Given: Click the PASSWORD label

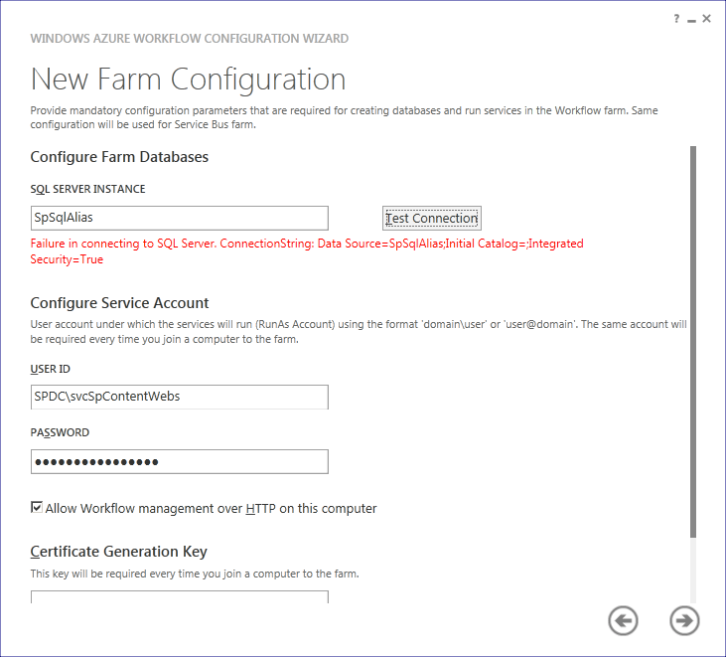Looking at the screenshot, I should tap(60, 432).
